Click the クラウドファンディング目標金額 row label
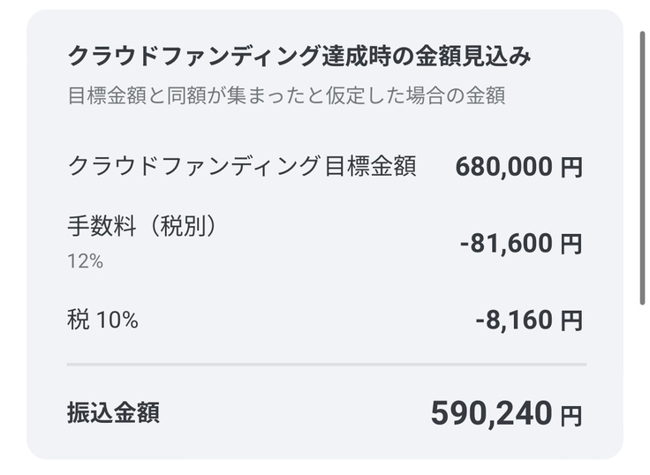Viewport: 650px width, 475px height. pos(241,166)
